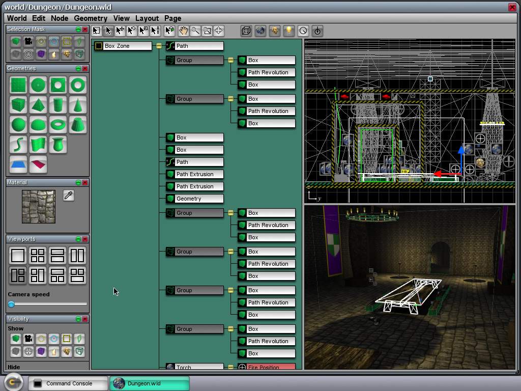Open the Geometry menu
Screen dimensions: 521x391
[x=91, y=18]
